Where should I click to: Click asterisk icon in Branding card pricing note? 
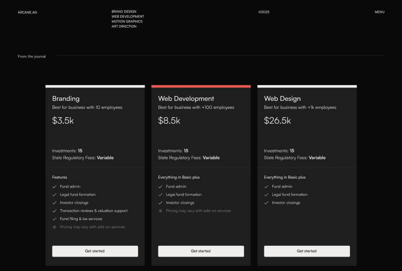pos(54,227)
